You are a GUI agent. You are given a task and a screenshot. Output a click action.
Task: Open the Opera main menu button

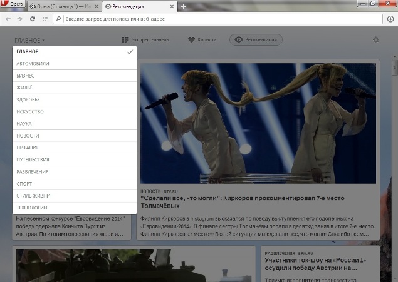(13, 4)
